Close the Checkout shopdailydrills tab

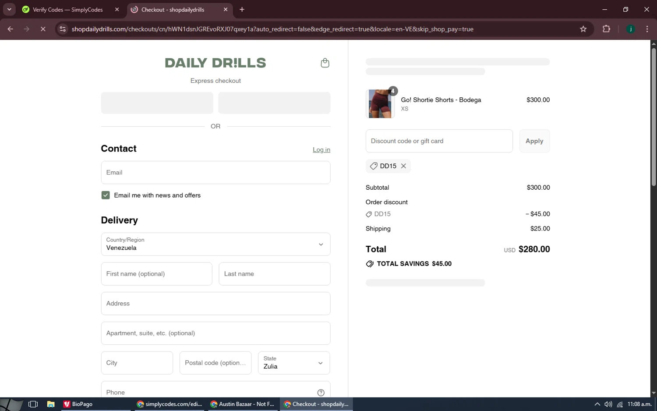pyautogui.click(x=226, y=9)
